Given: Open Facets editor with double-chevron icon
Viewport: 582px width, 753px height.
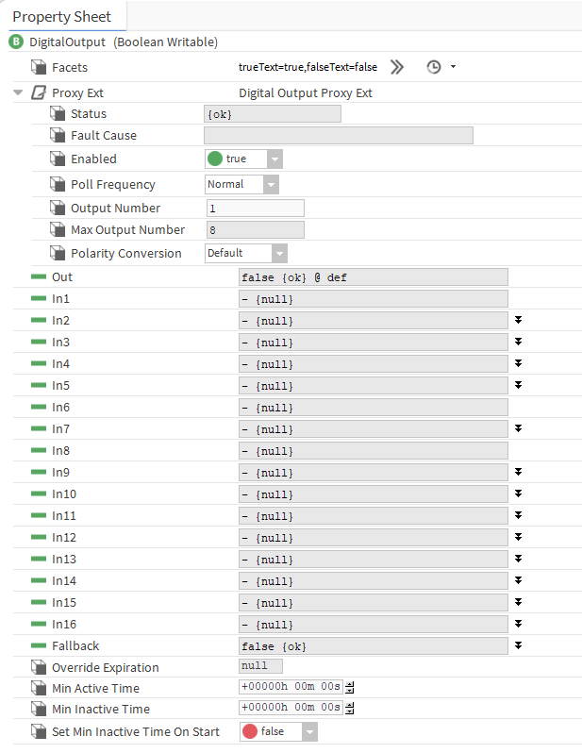Looking at the screenshot, I should pos(397,67).
